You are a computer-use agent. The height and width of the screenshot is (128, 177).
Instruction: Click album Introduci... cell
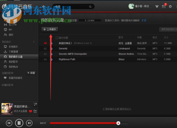click(x=142, y=59)
